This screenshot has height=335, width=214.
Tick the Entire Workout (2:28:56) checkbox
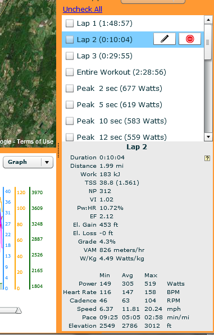70,72
